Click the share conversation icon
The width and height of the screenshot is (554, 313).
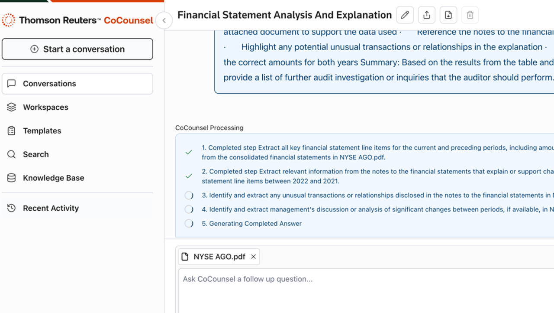(x=427, y=15)
